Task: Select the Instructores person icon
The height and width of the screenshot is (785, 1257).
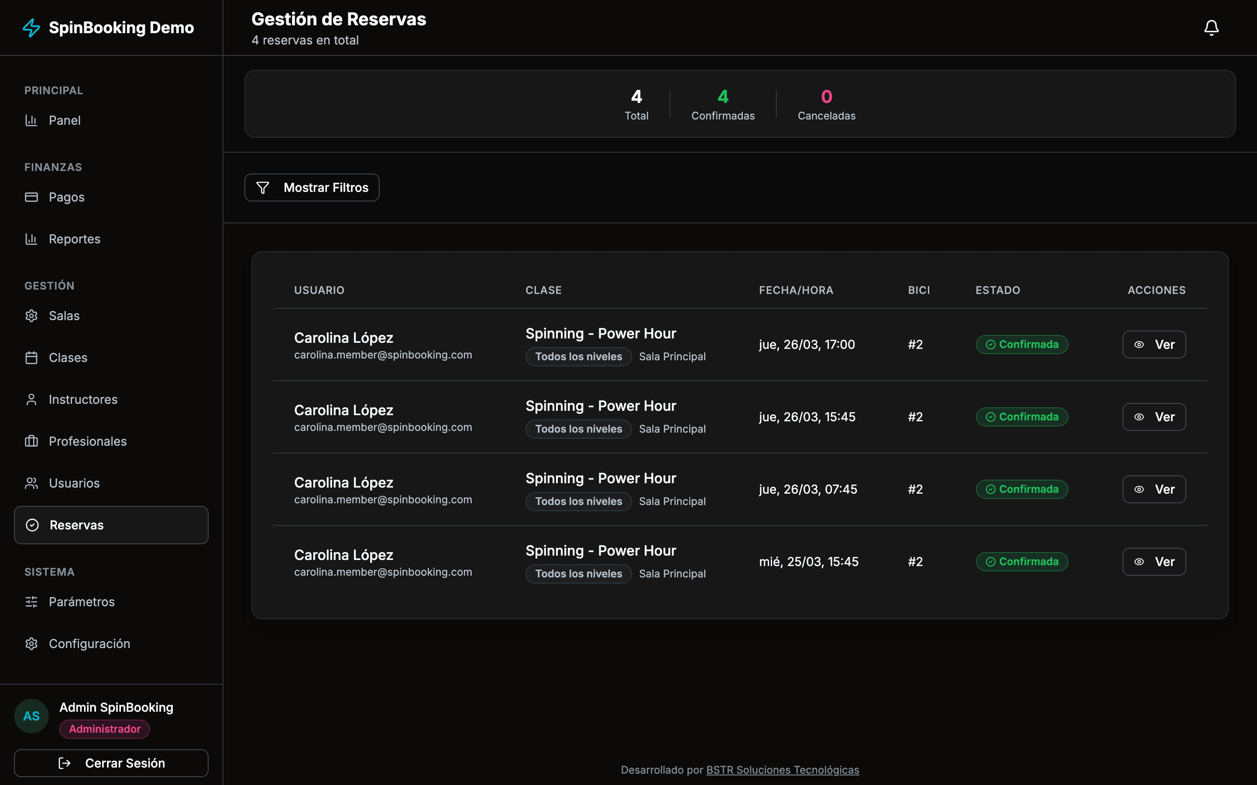Action: (31, 399)
